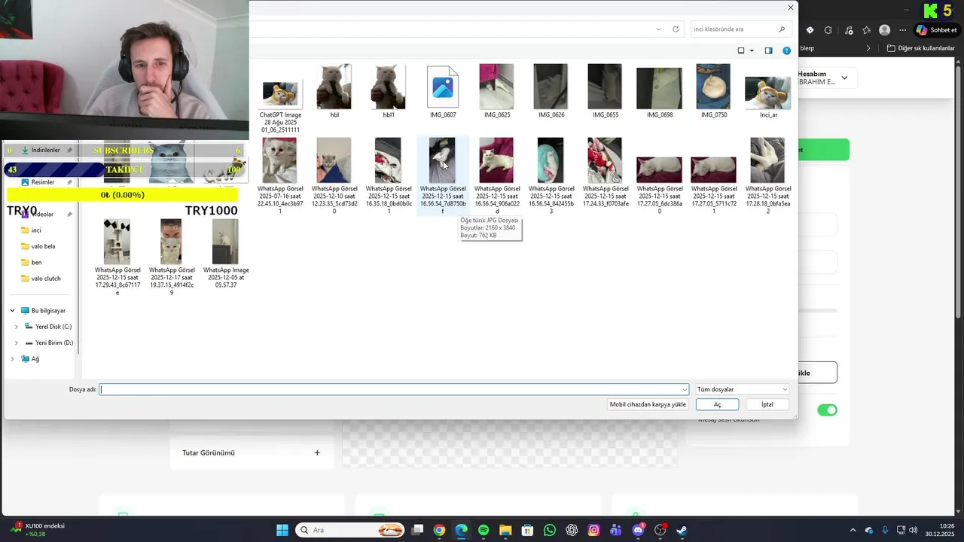Select the IMG_0607 file

443,87
